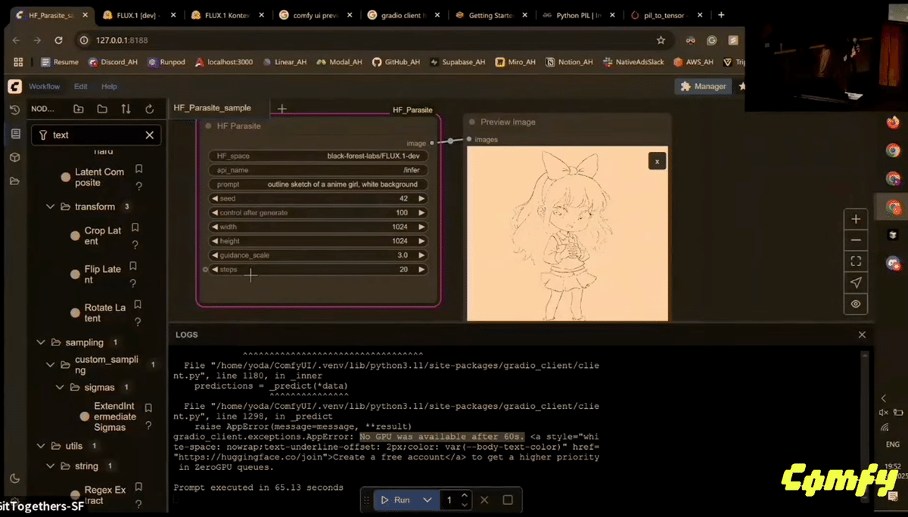Refresh the node library list
The image size is (908, 517).
point(149,109)
